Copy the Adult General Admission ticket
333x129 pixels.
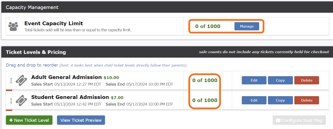[280, 80]
